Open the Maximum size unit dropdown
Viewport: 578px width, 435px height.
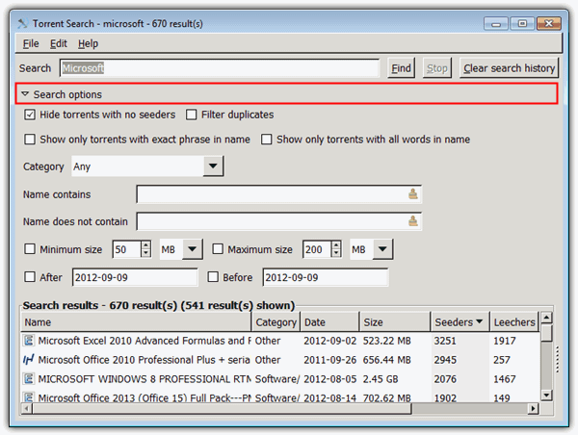pos(382,249)
